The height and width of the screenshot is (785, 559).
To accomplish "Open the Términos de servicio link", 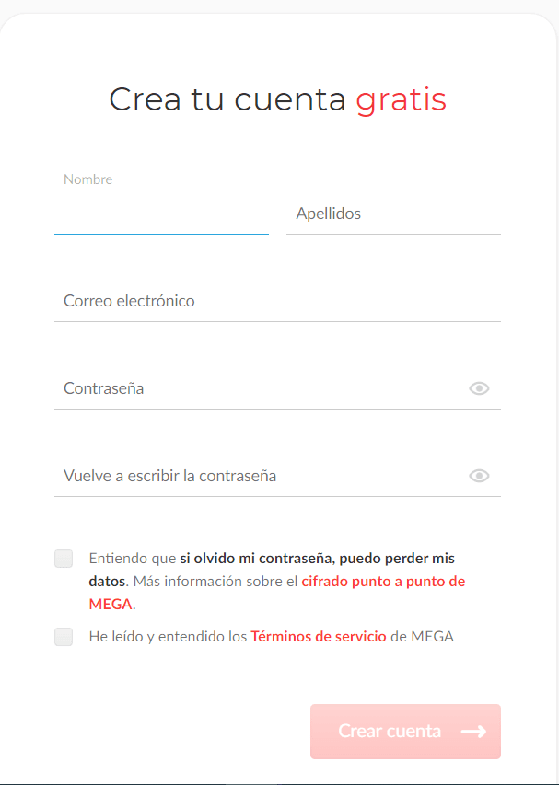I will click(319, 637).
